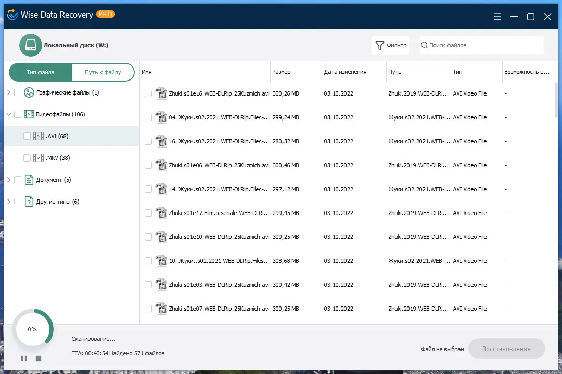Expand the Графические файлы tree node

click(9, 92)
